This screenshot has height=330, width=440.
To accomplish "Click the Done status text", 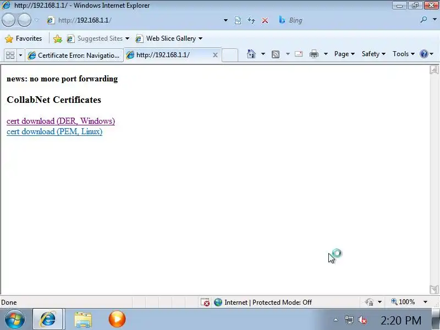I will point(9,302).
